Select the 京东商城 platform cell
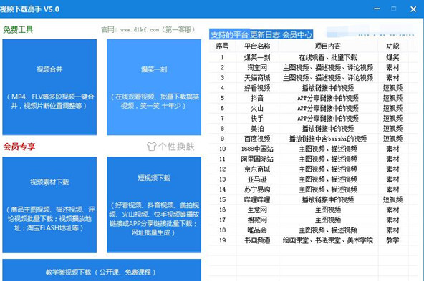 257,169
